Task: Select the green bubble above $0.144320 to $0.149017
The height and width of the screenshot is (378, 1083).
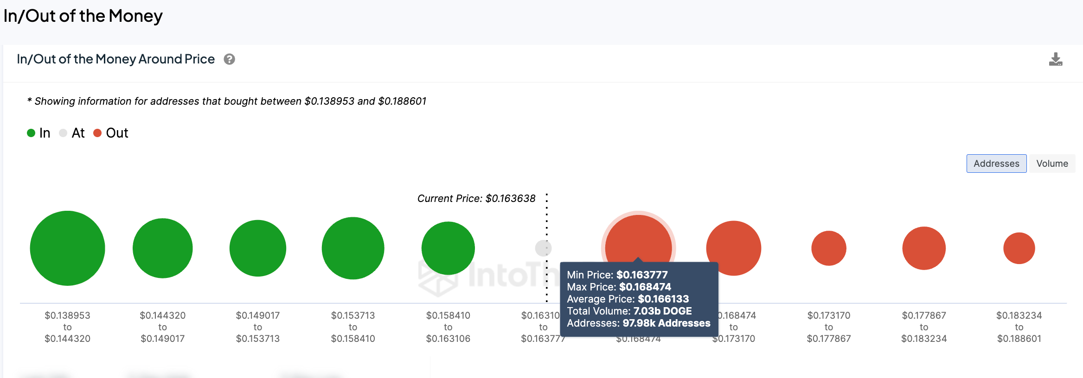Action: pyautogui.click(x=162, y=248)
